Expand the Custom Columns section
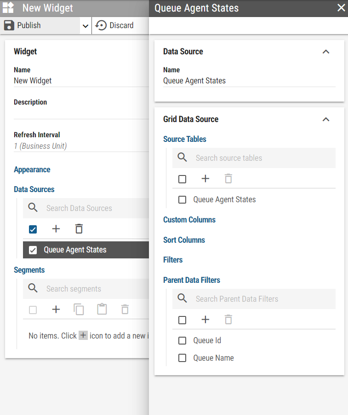The image size is (348, 415). [x=189, y=220]
